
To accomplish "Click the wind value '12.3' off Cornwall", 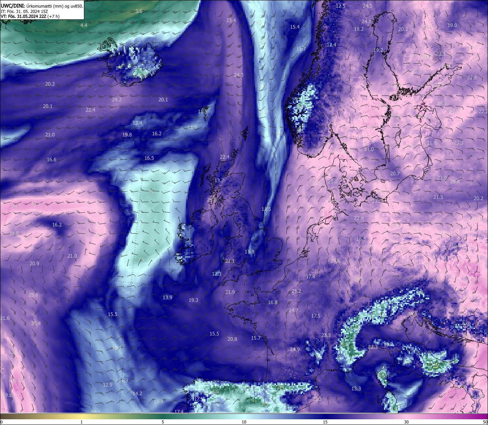I will click(217, 274).
